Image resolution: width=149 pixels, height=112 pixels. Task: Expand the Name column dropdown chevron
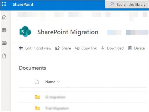point(58,82)
